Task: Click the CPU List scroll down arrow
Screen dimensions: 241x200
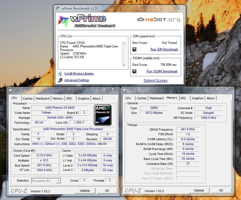Action: click(x=124, y=65)
